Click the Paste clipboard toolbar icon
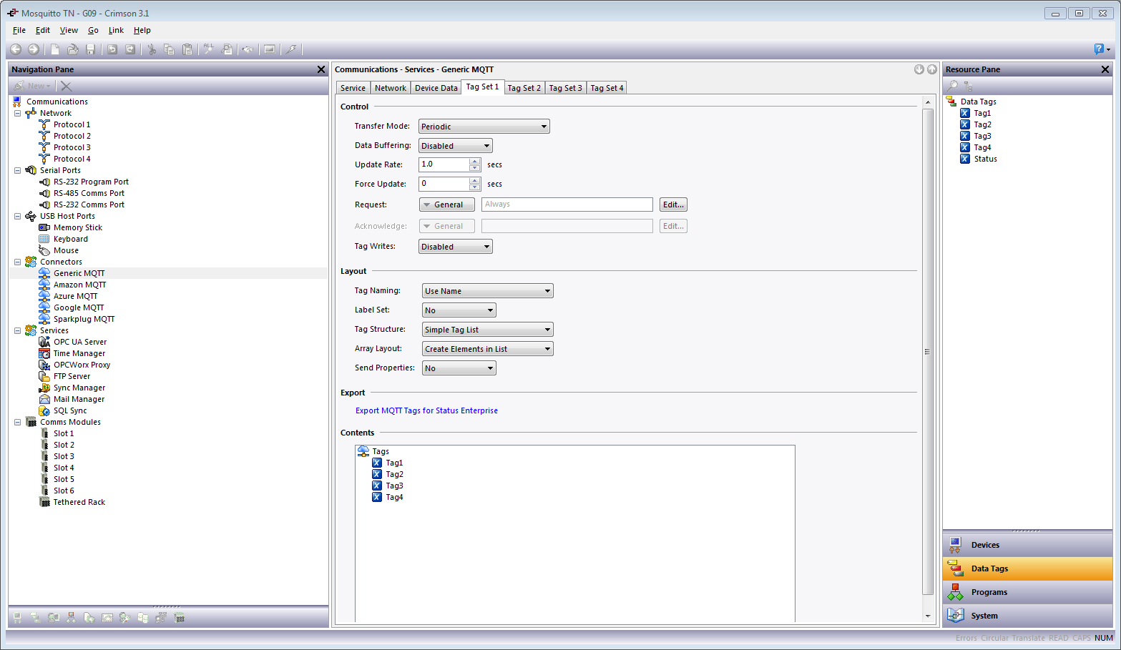Image resolution: width=1121 pixels, height=650 pixels. (x=187, y=49)
